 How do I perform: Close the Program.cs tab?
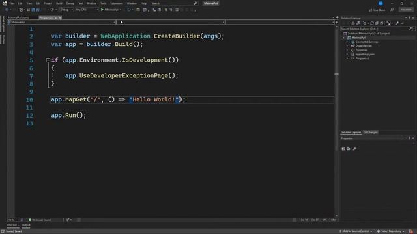coord(59,18)
